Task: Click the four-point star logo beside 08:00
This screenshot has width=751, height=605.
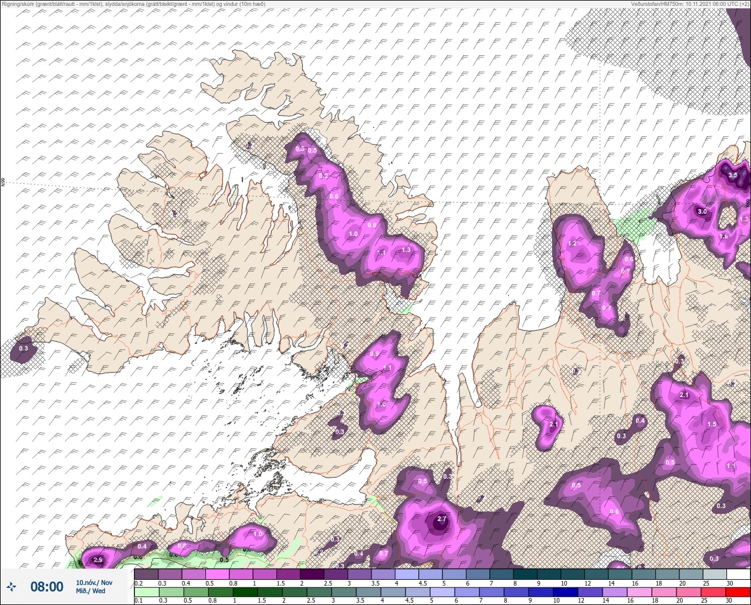Action: [11, 586]
